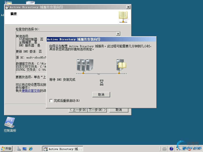The image size is (203, 152).
Task: Click the hourglass progress icon
Action: coord(102,83)
